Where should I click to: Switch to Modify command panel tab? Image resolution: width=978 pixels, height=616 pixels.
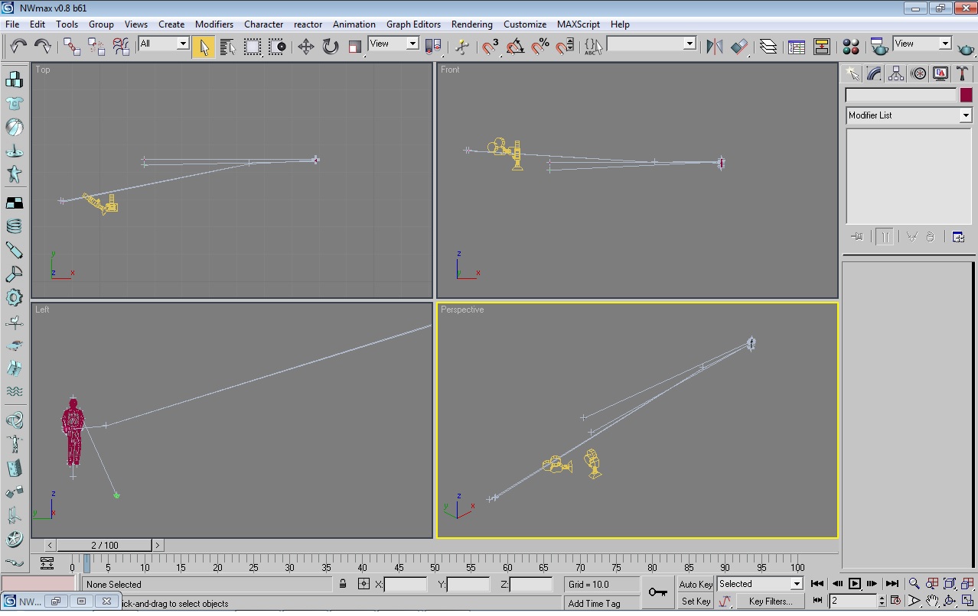pyautogui.click(x=874, y=73)
